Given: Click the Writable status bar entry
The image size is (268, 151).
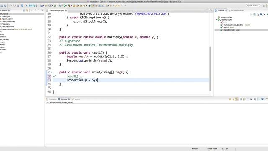Looking at the screenshot, I should [x=195, y=149].
